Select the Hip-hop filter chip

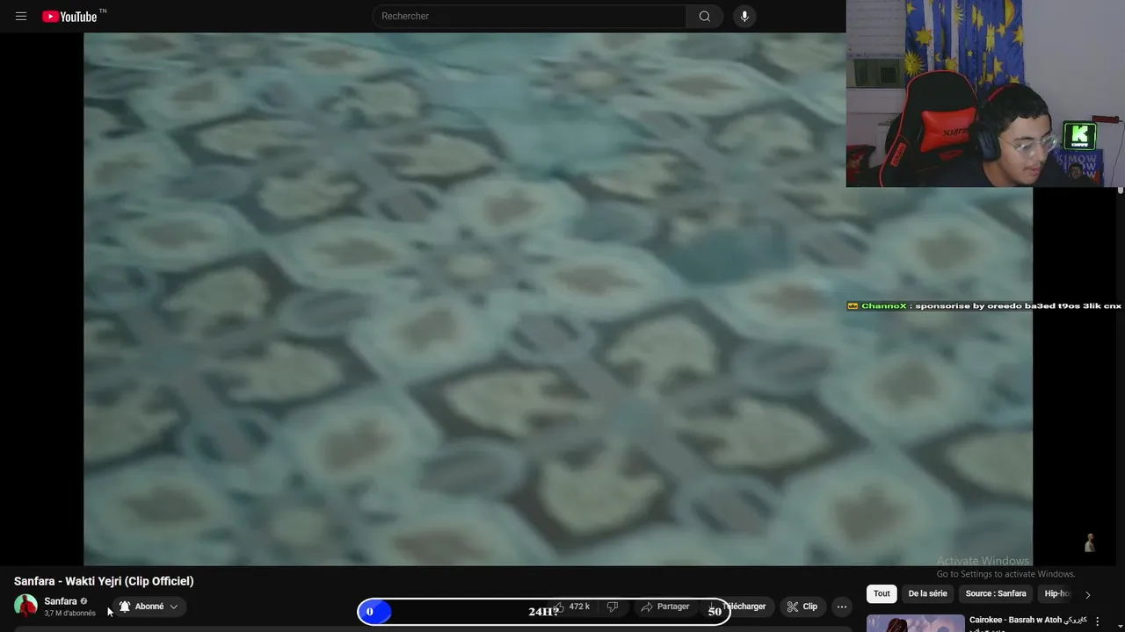coord(1056,593)
